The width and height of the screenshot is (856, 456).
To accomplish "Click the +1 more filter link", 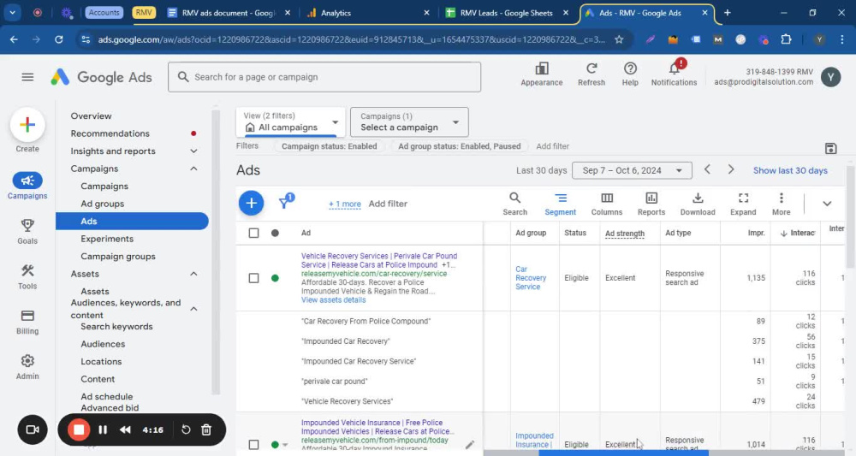I will point(344,204).
